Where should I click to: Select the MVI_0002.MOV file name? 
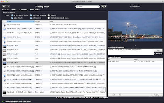(x=13, y=45)
